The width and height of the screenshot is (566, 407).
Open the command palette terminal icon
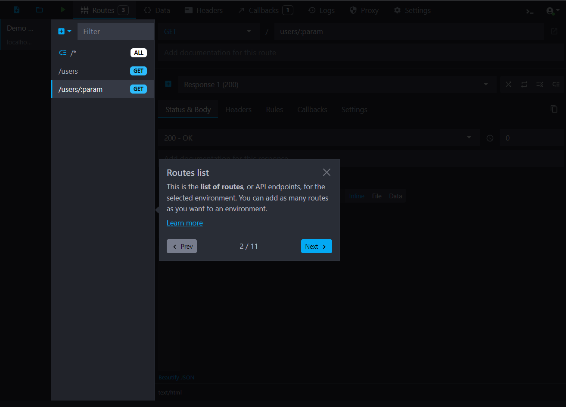click(530, 11)
